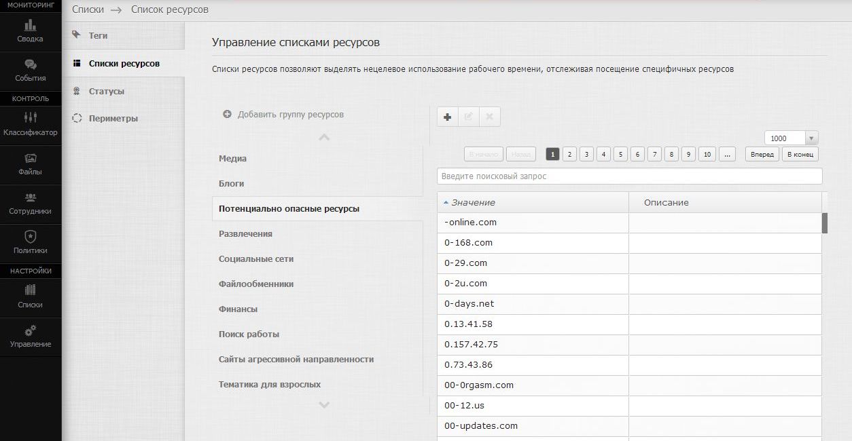
Task: Select the Социальные сети group
Action: pyautogui.click(x=317, y=259)
